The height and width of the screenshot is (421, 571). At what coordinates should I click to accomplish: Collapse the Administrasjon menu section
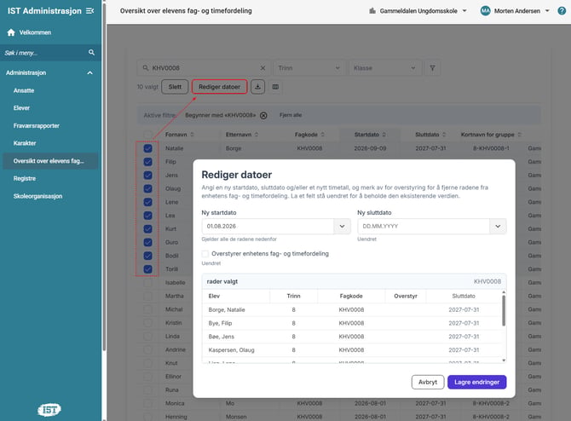(90, 72)
